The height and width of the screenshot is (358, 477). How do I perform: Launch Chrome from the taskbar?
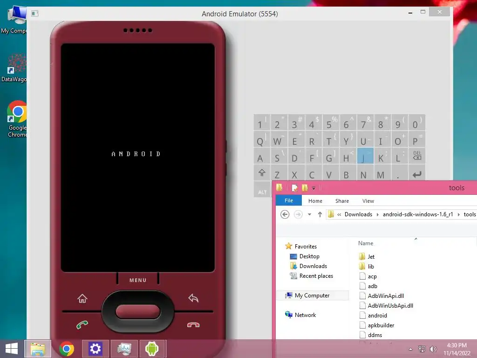coord(66,349)
